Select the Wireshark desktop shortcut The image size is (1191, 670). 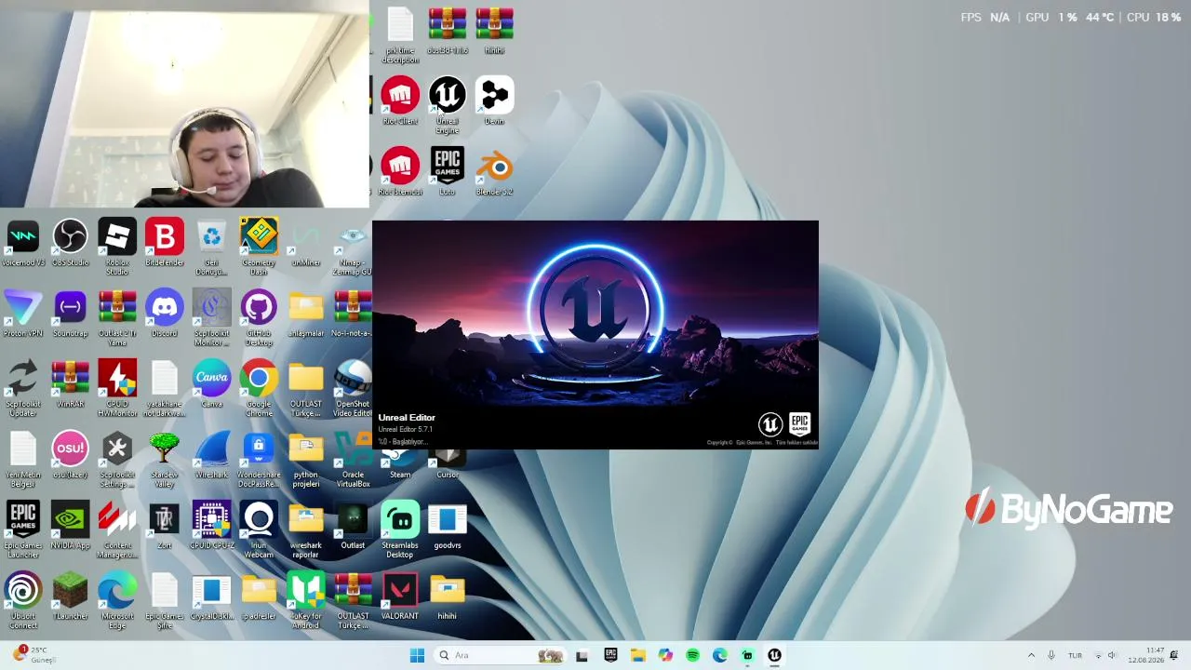click(212, 456)
